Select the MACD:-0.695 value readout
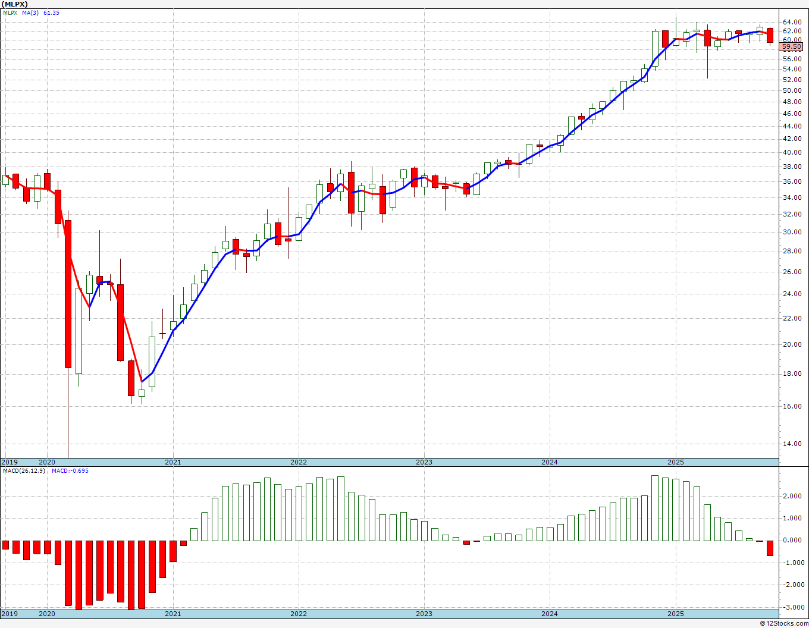Screen dimensions: 809x628 coord(70,471)
